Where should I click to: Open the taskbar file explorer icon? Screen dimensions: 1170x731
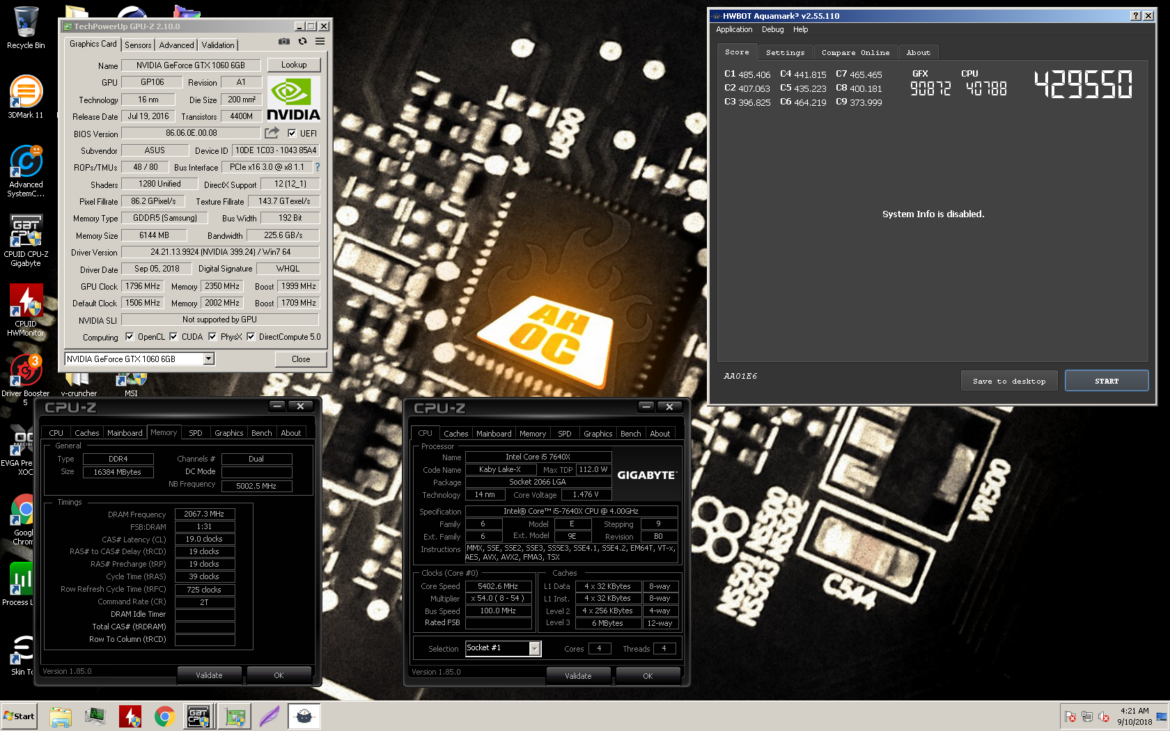coord(61,716)
